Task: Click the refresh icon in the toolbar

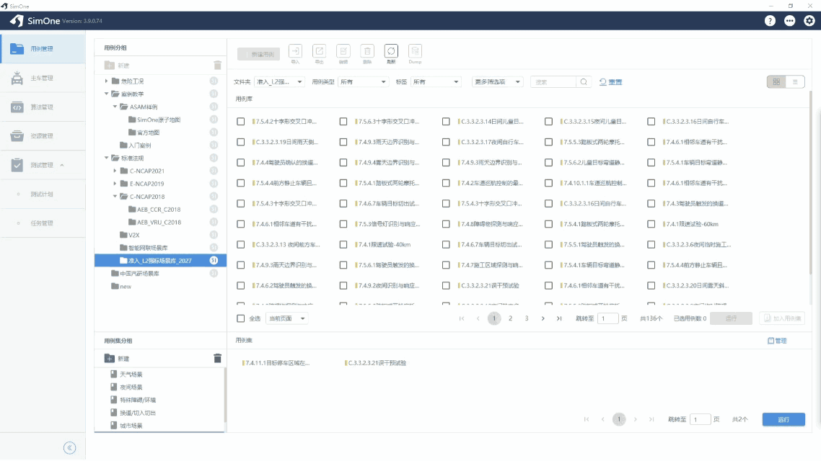Action: [x=391, y=51]
